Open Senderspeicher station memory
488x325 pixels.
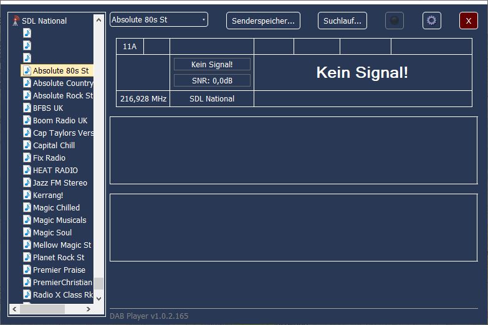coord(263,21)
